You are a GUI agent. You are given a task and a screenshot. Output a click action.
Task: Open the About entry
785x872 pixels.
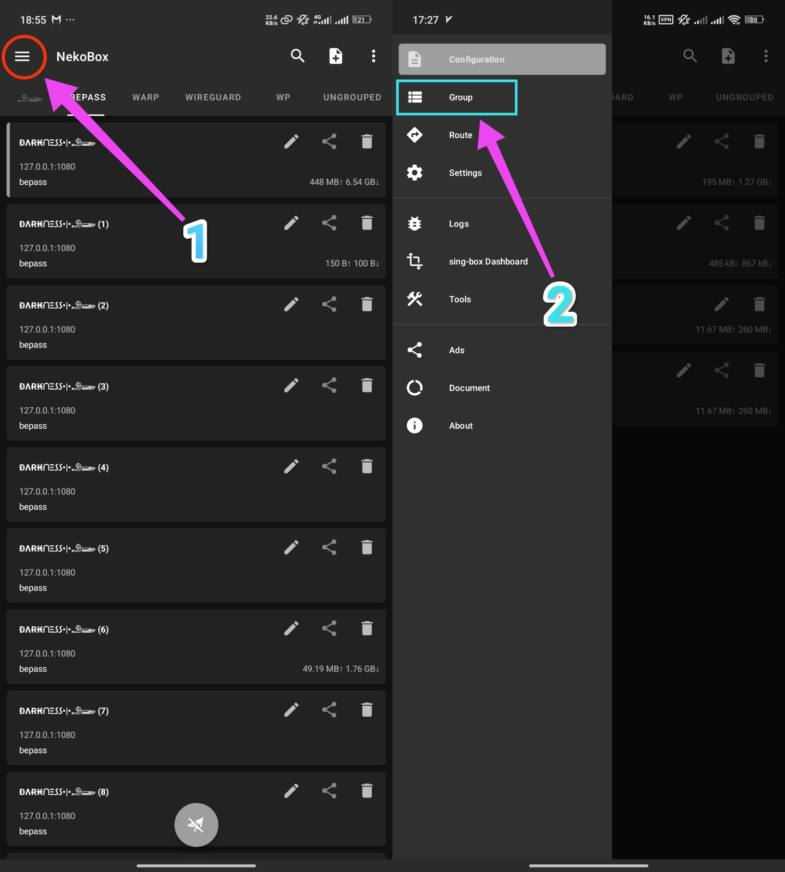tap(460, 426)
